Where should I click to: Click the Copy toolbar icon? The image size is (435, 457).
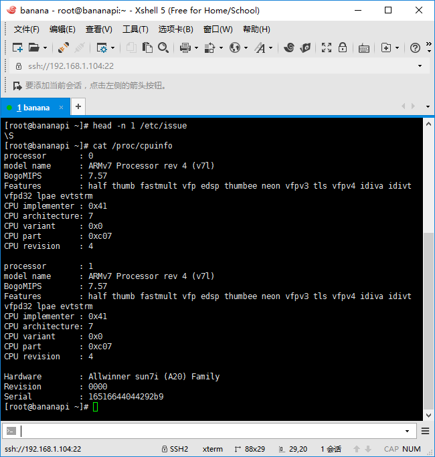click(x=131, y=48)
